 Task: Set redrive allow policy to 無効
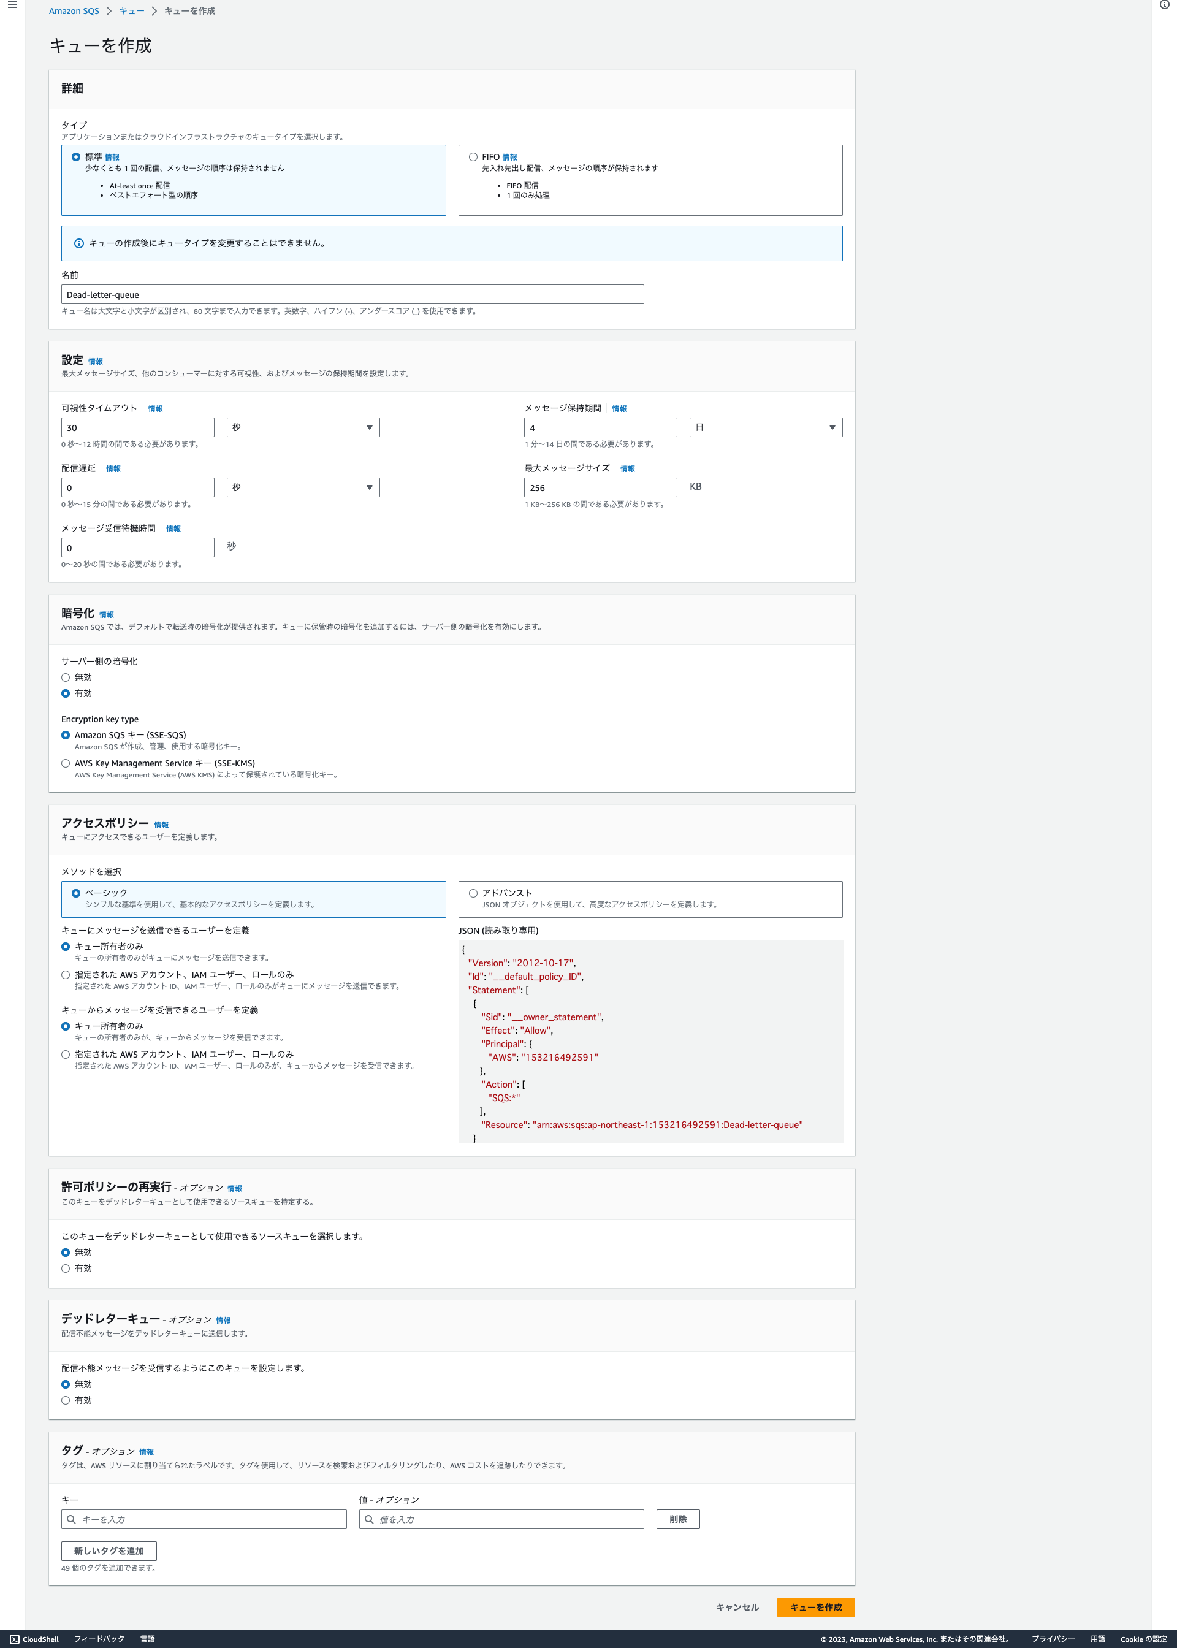tap(66, 1253)
